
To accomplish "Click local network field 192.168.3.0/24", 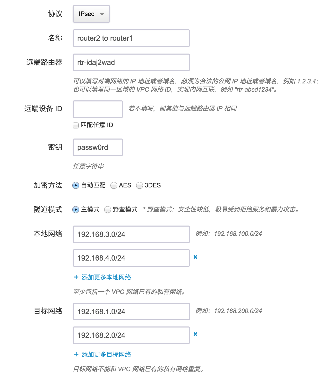I will (x=131, y=234).
